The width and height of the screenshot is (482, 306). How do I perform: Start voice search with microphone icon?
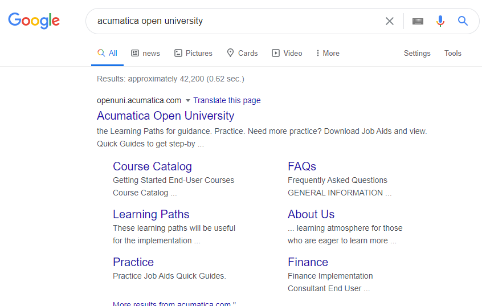click(x=440, y=21)
